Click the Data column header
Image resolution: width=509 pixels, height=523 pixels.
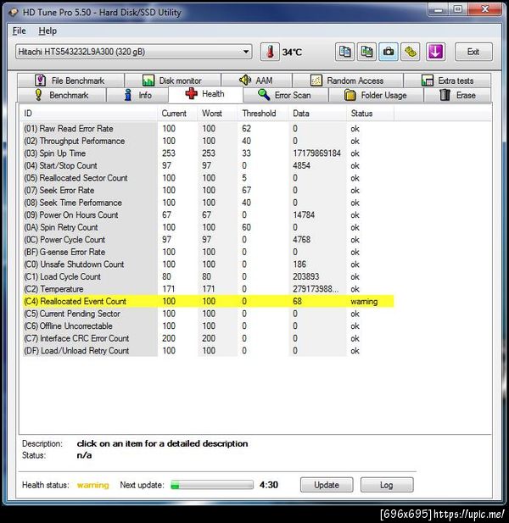pos(317,114)
